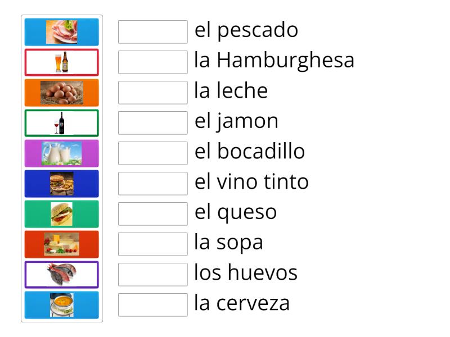This screenshot has height=337, width=450.
Task: Select the text el bocadillo
Action: [x=249, y=151]
